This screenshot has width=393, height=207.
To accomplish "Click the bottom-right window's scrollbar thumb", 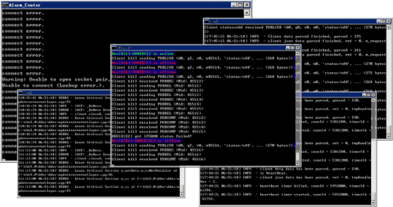I will pos(373,196).
